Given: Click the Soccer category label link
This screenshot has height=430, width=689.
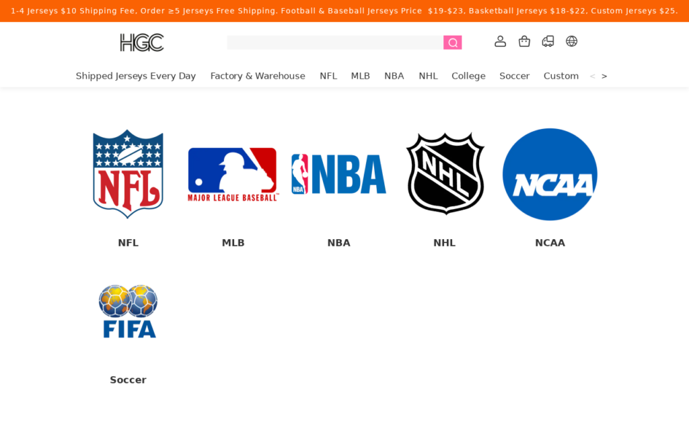Looking at the screenshot, I should pyautogui.click(x=128, y=380).
